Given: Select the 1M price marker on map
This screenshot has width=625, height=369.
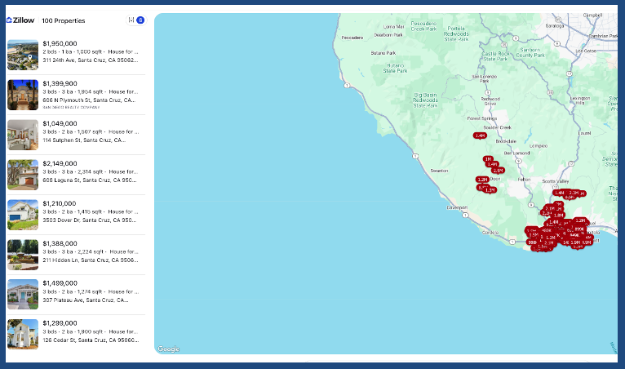Looking at the screenshot, I should click(488, 159).
